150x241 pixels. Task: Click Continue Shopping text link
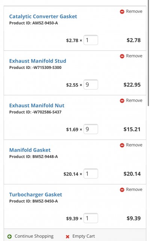coord(34,236)
